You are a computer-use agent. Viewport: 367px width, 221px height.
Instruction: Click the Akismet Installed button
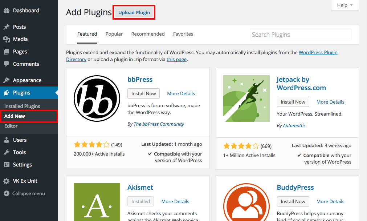click(x=141, y=201)
